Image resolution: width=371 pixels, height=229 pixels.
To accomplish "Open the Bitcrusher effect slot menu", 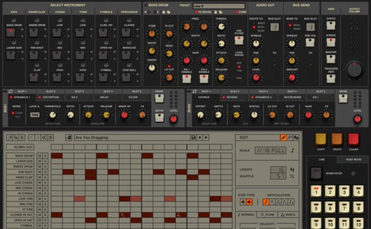I will tap(292, 98).
